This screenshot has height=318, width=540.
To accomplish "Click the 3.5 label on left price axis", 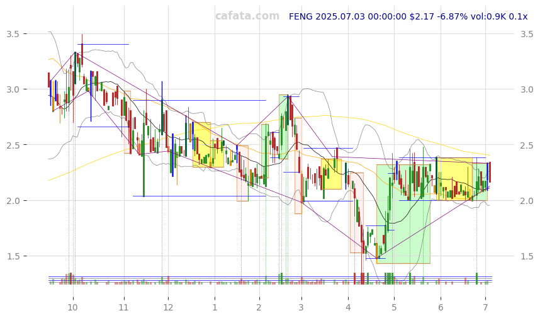I will click(x=13, y=34).
